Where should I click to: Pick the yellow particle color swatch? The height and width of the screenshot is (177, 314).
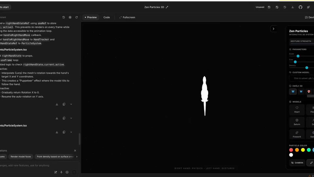303,150
